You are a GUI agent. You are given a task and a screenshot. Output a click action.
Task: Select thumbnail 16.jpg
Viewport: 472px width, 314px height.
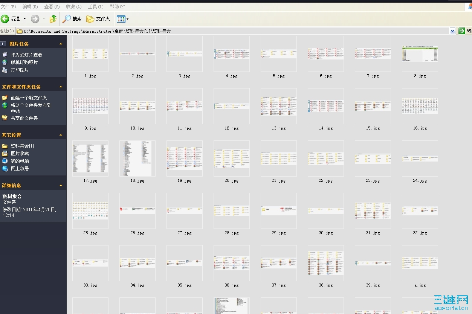click(420, 106)
